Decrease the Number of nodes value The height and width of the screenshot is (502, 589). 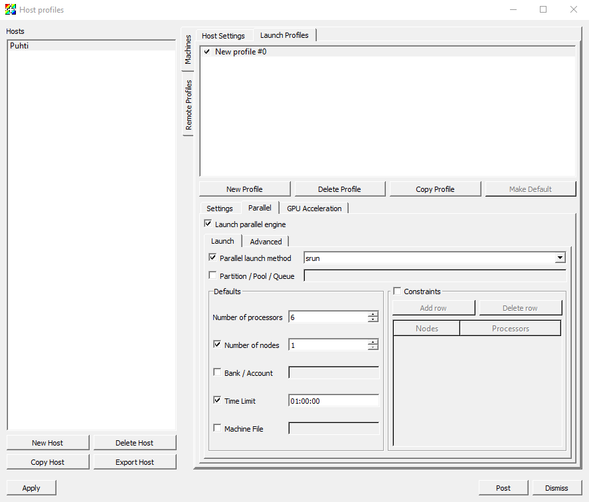(373, 348)
